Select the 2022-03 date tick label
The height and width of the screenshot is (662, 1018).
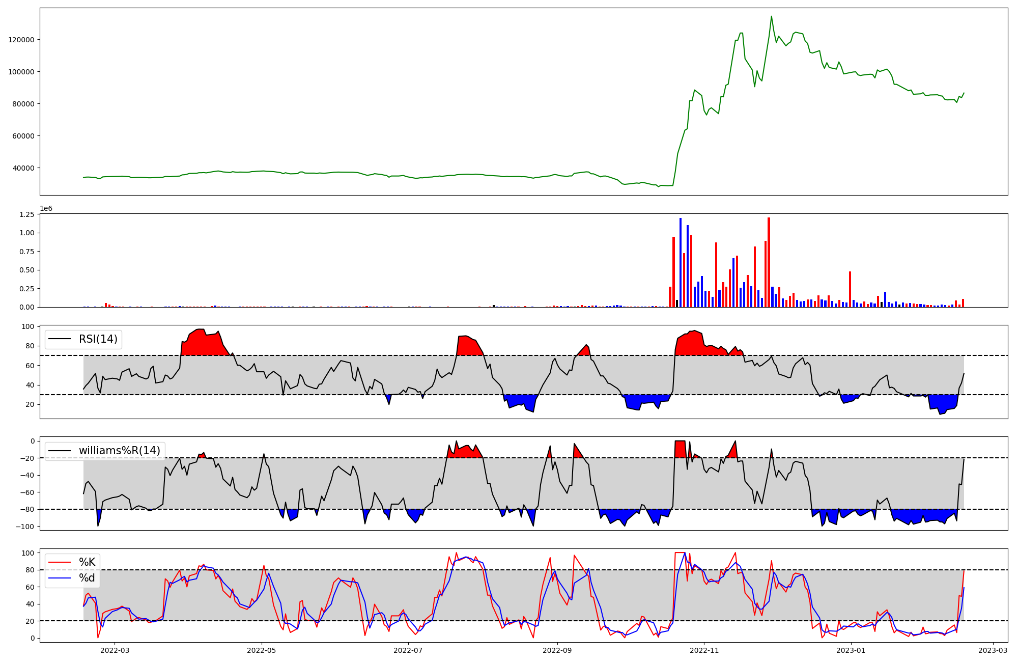point(115,650)
